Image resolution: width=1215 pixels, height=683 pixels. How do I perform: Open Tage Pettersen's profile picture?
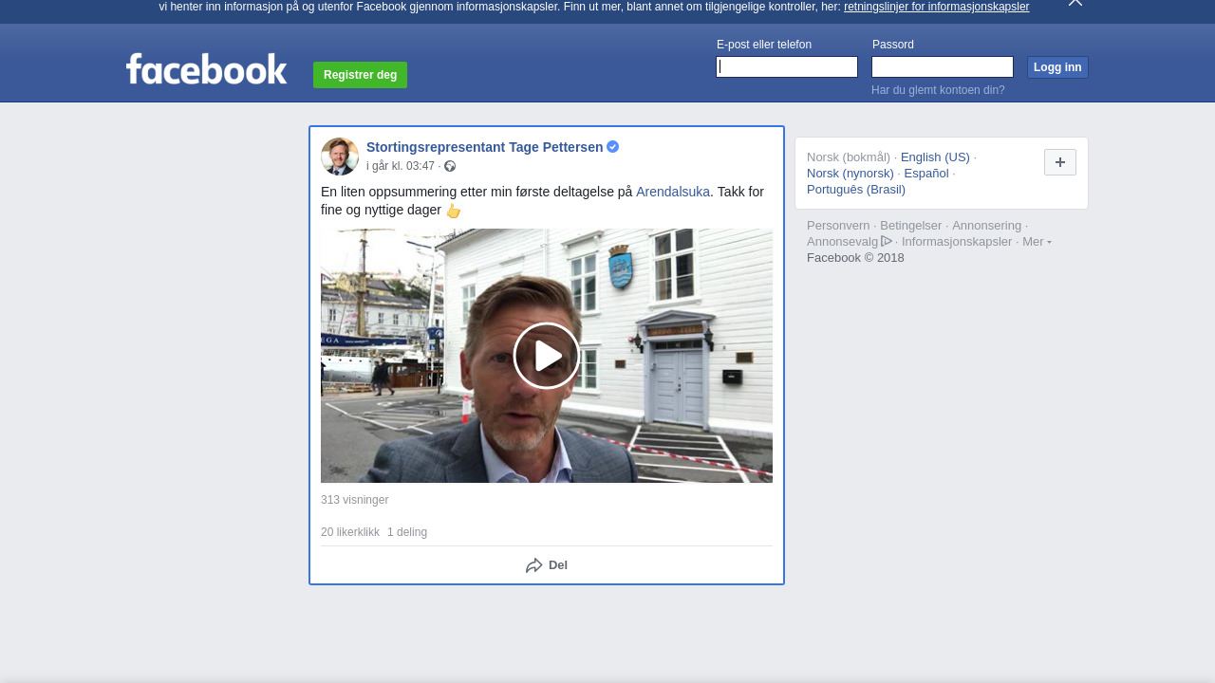pyautogui.click(x=340, y=157)
